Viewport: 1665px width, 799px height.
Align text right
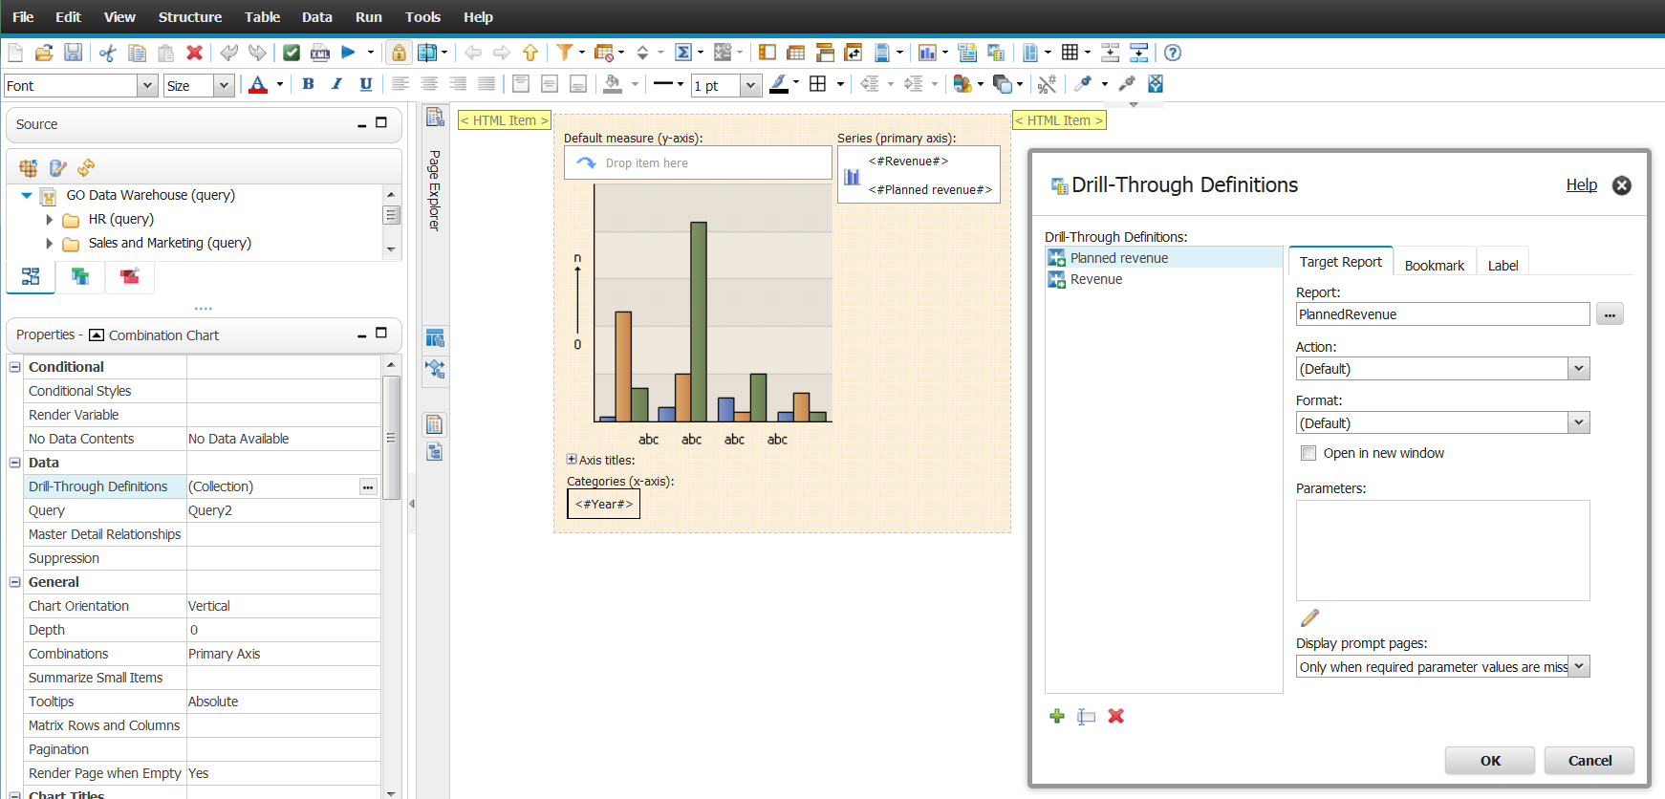pyautogui.click(x=458, y=84)
